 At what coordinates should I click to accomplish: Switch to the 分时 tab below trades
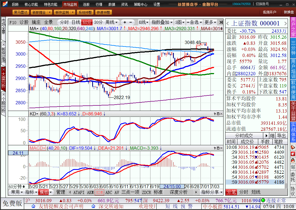tap(244, 192)
